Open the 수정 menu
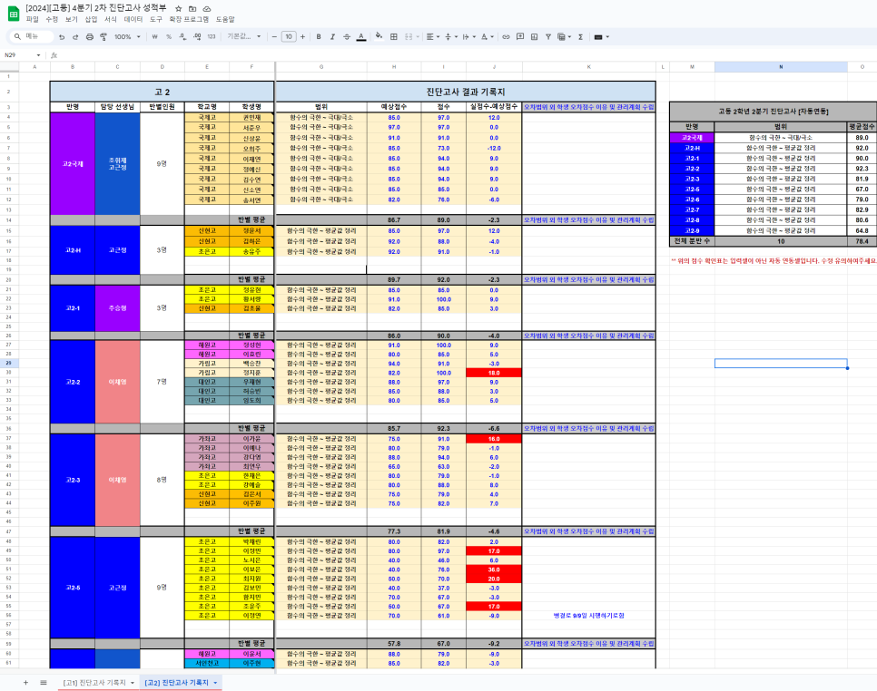The image size is (877, 691). [52, 20]
